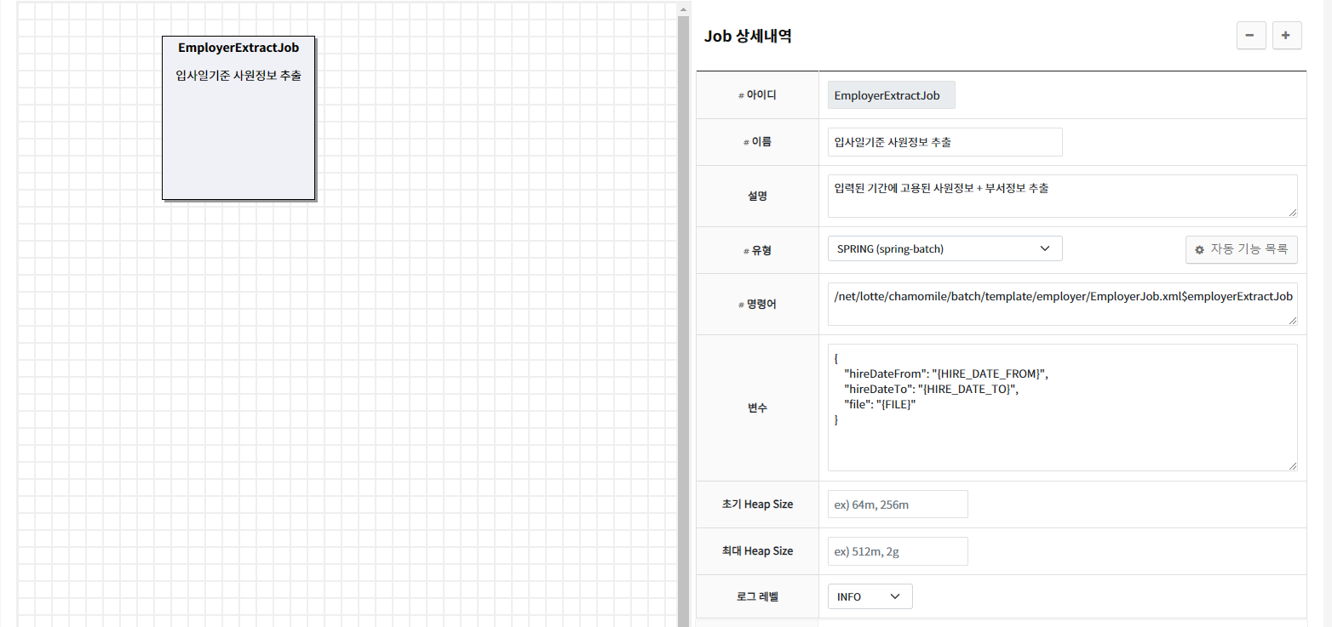Click the 명령어 row label
The image size is (1332, 627).
click(757, 305)
